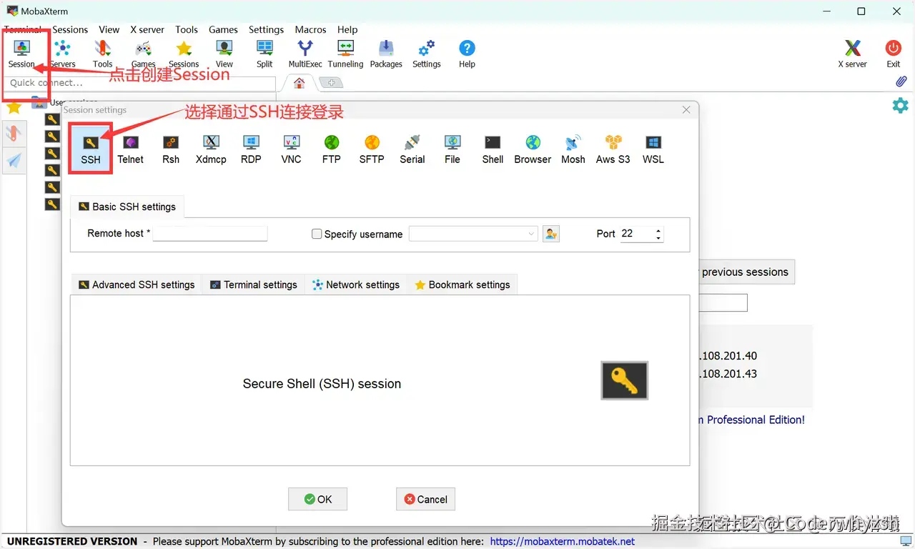This screenshot has width=915, height=549.
Task: Expand the username dropdown list
Action: 531,234
